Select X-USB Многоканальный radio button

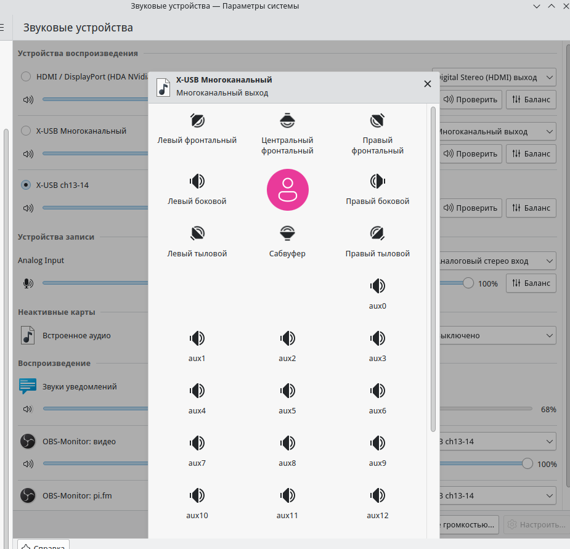26,131
